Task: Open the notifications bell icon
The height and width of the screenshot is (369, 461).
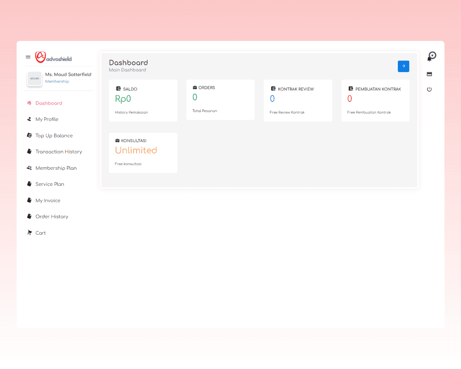Action: point(430,59)
